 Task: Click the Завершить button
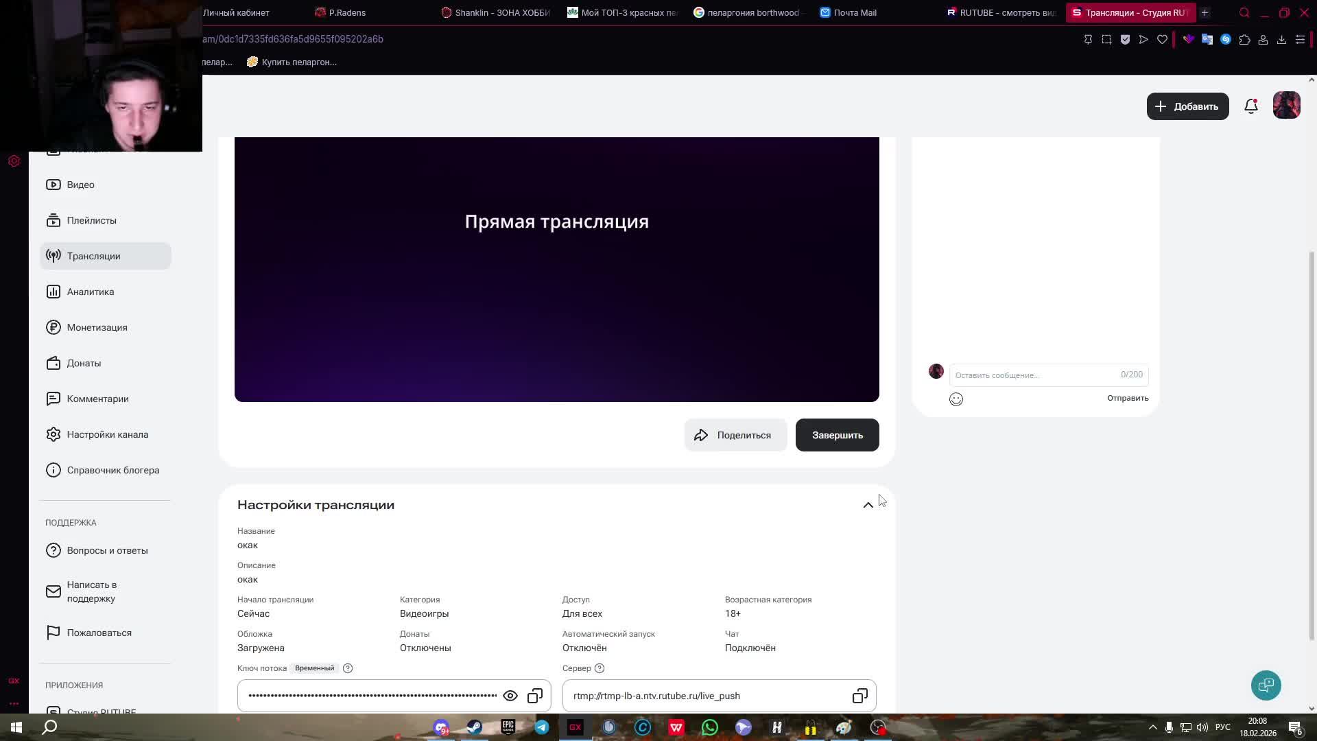(837, 434)
